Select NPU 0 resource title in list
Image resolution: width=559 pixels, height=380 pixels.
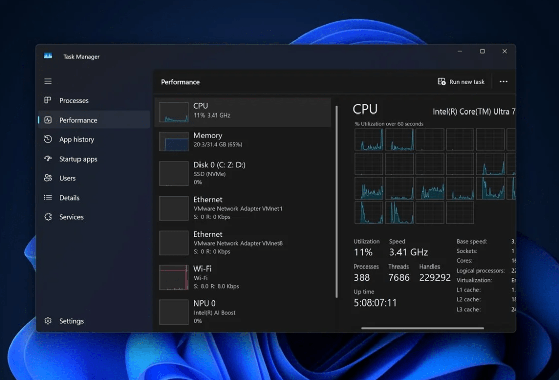[204, 303]
